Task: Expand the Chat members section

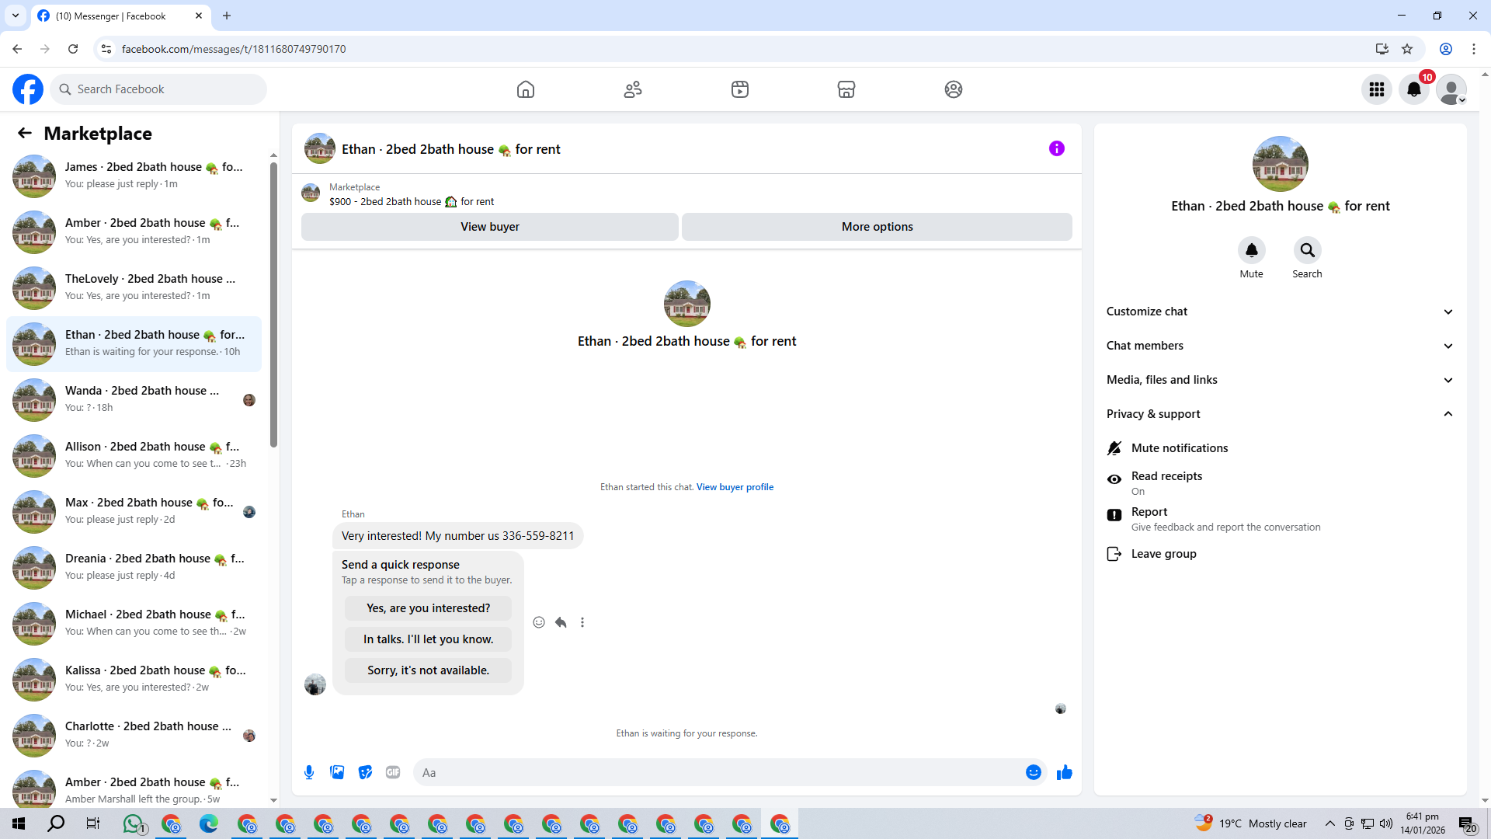Action: tap(1280, 346)
